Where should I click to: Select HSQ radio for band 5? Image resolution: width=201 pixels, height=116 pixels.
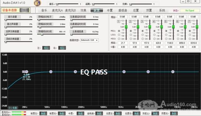pos(166,39)
